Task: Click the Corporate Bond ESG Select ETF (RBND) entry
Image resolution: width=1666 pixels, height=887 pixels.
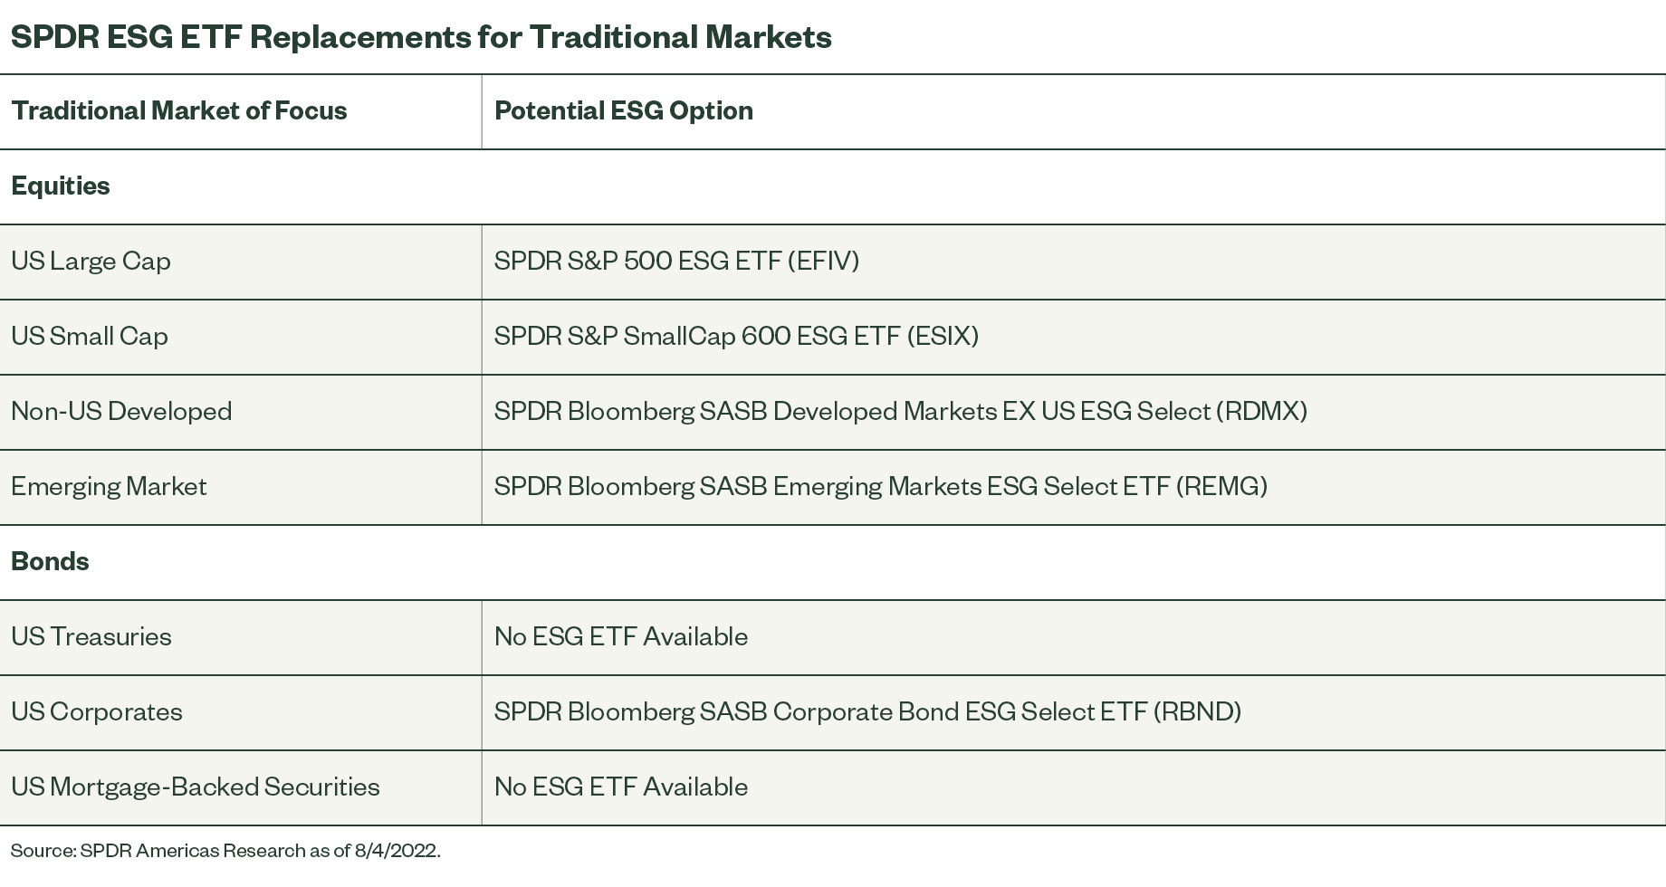Action: pos(867,711)
